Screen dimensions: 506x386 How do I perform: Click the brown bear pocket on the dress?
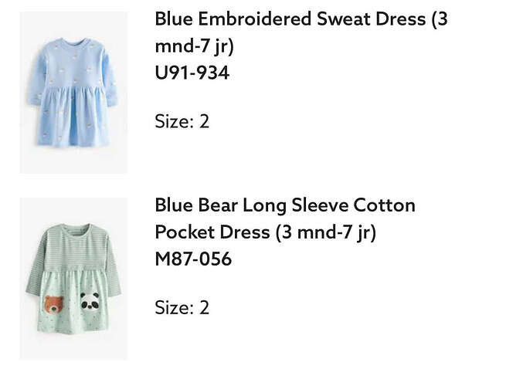54,304
